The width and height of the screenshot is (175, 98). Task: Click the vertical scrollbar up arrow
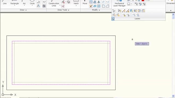click(x=173, y=14)
